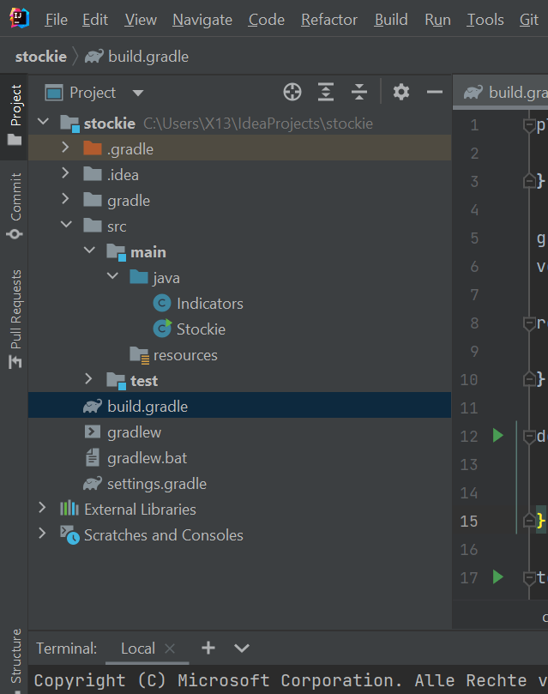Run the green gutter icon at line 12
548x694 pixels.
[x=497, y=436]
